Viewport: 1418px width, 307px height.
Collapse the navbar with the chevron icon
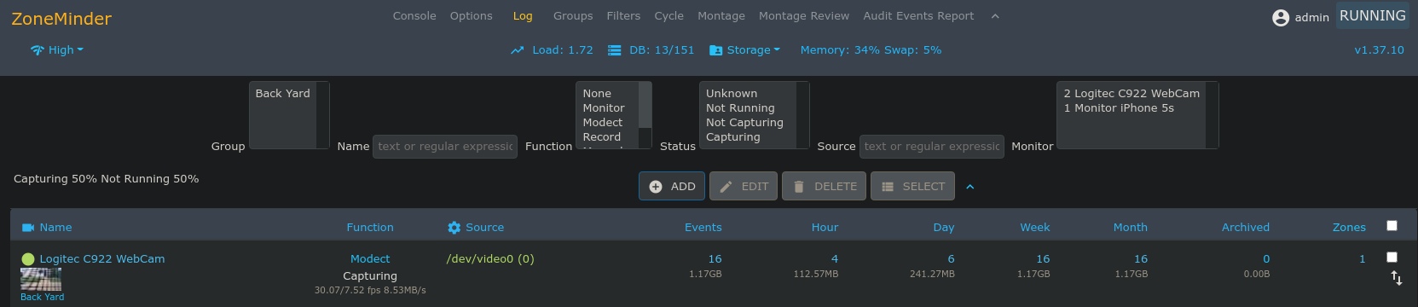pos(995,16)
